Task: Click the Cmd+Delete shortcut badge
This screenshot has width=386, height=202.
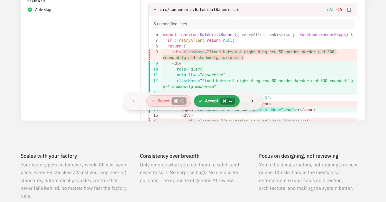Action: [179, 101]
